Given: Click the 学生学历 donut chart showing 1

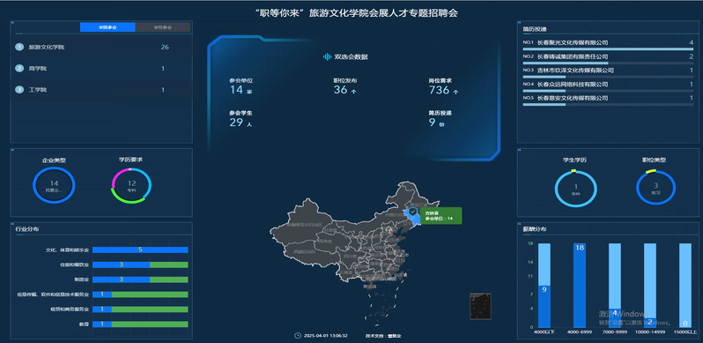Looking at the screenshot, I should click(x=576, y=188).
